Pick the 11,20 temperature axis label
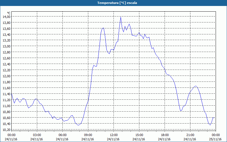 click(7, 100)
